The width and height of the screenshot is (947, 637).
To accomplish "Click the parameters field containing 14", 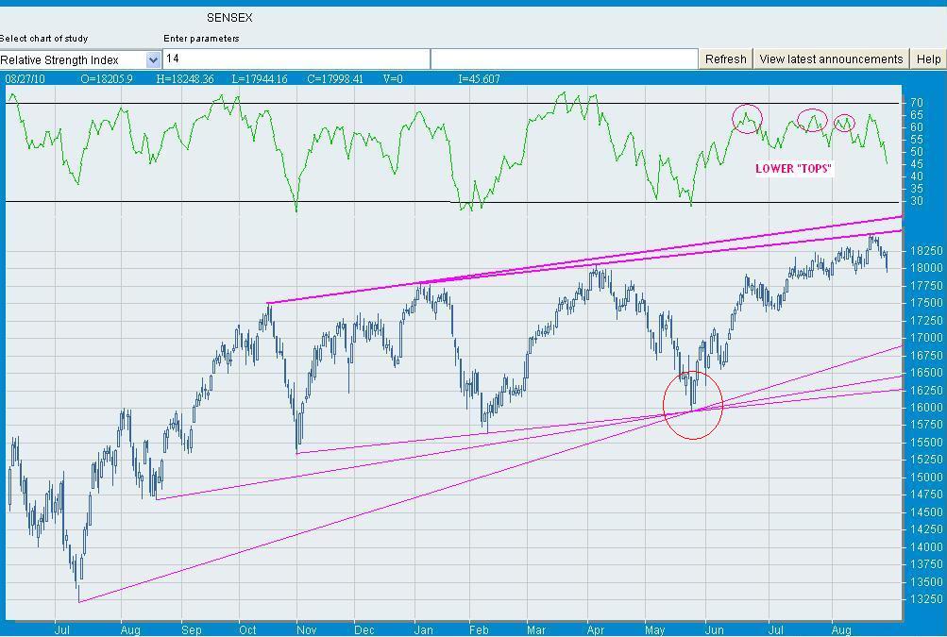I will 296,59.
